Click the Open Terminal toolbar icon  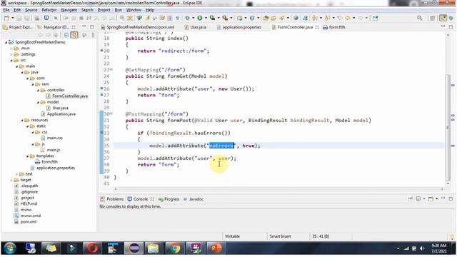pyautogui.click(x=46, y=18)
